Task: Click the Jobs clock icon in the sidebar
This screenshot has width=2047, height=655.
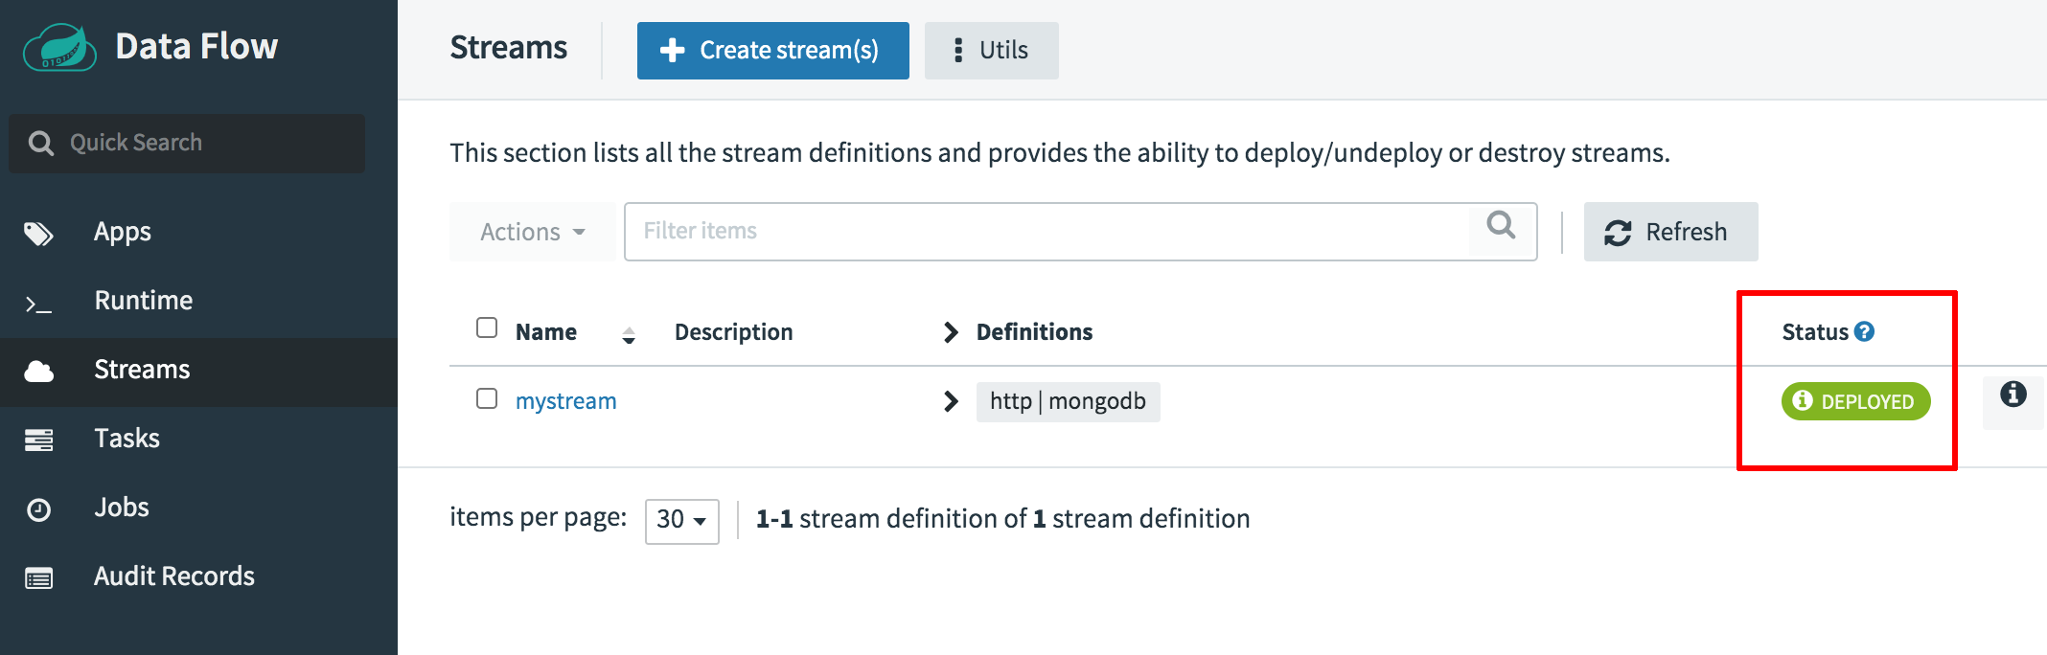Action: click(x=38, y=509)
